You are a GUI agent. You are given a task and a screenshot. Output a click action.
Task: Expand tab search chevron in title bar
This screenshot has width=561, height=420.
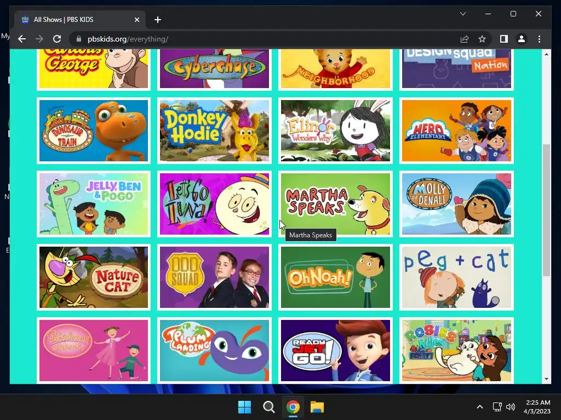[462, 14]
